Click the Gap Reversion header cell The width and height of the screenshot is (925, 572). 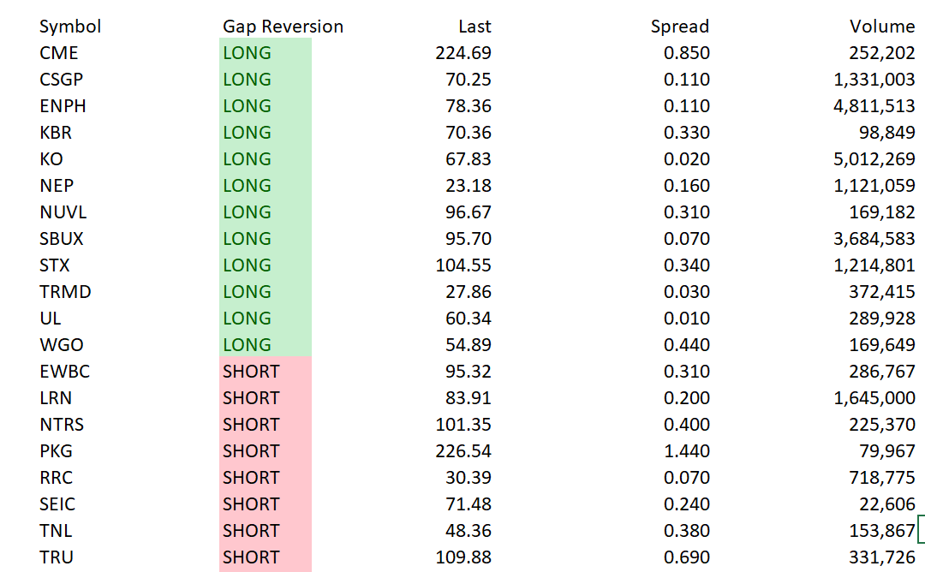point(283,27)
